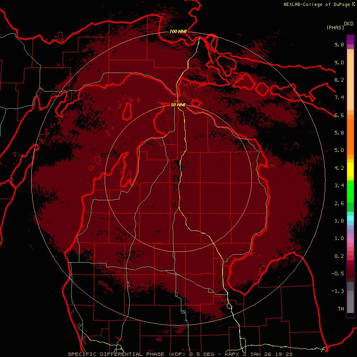The height and width of the screenshot is (357, 357).
Task: Click the purple segment of the color bar
Action: click(x=350, y=40)
